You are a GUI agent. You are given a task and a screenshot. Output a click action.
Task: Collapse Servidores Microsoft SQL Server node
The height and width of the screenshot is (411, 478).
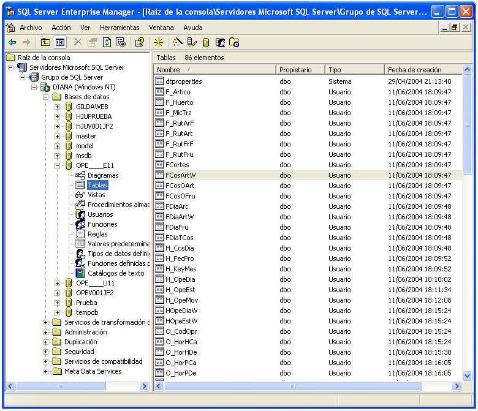10,67
